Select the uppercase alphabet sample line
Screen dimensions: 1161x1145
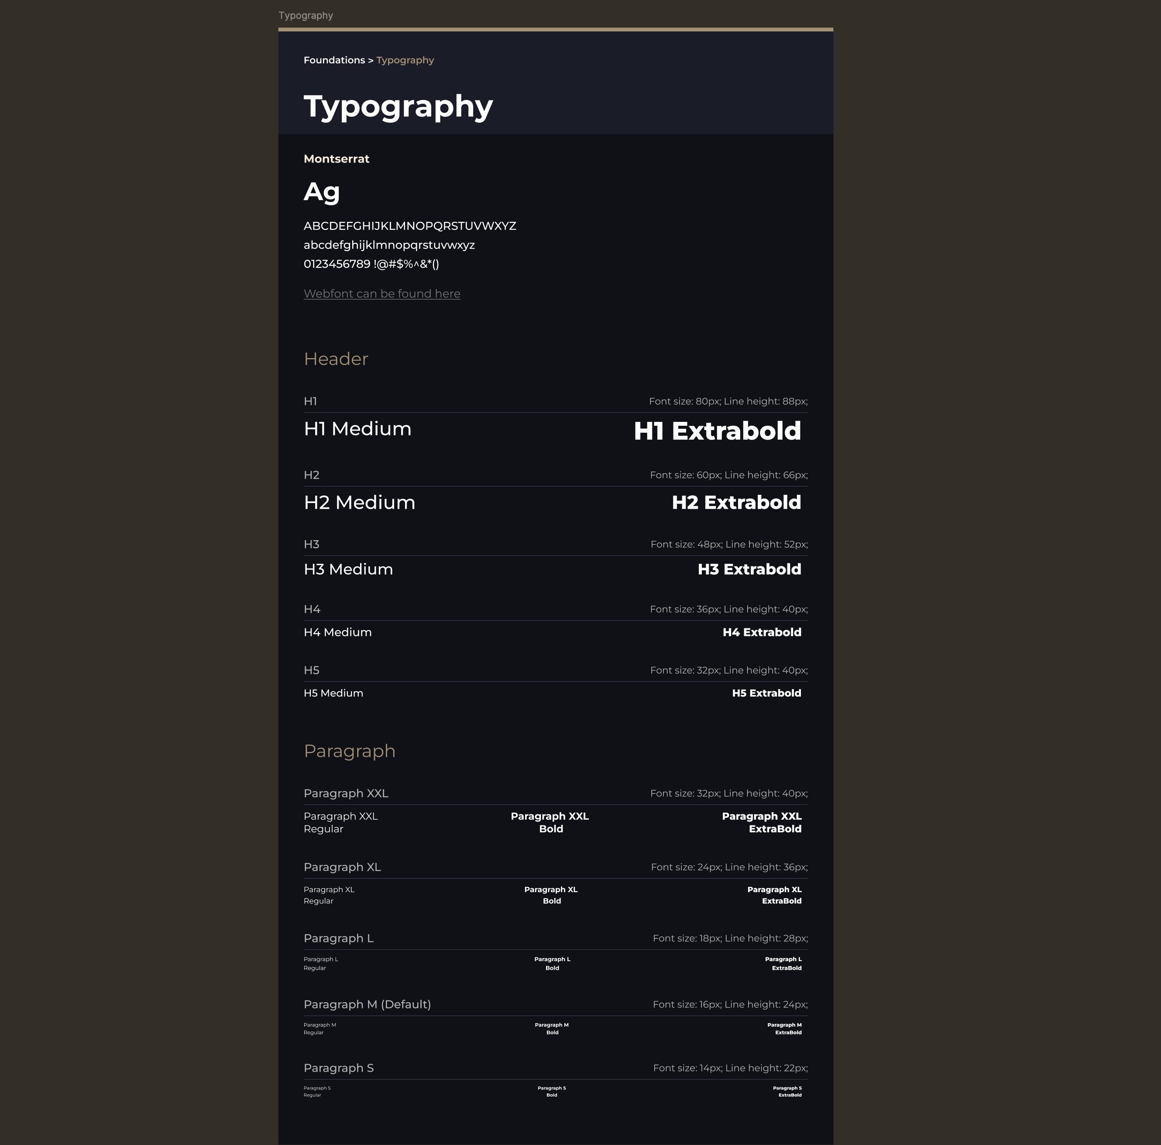coord(410,226)
